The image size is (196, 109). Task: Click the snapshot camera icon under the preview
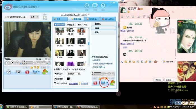[x=18, y=72]
